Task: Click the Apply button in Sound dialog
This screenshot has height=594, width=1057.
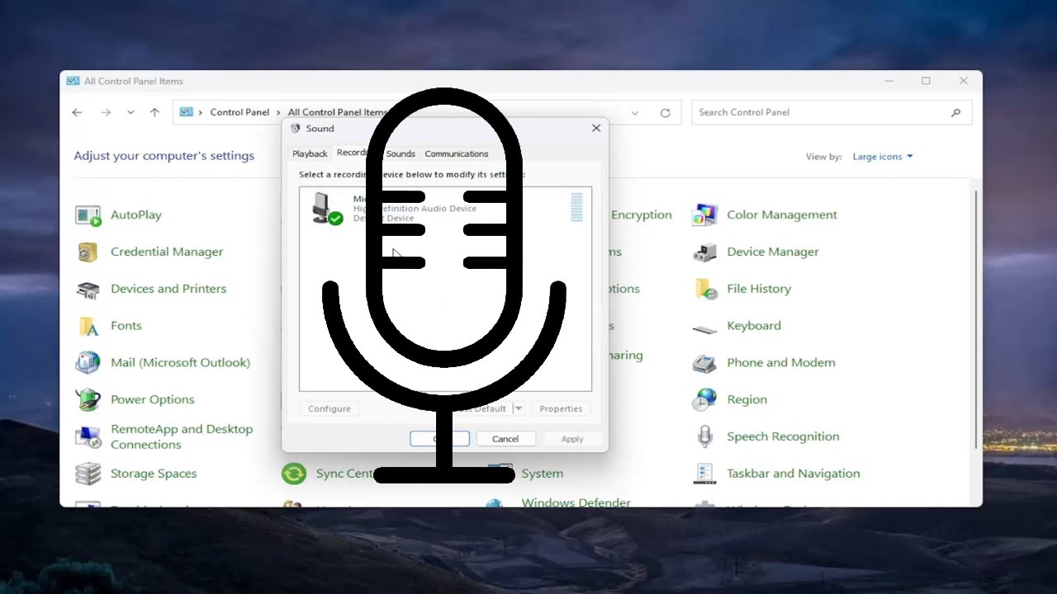Action: pos(572,439)
